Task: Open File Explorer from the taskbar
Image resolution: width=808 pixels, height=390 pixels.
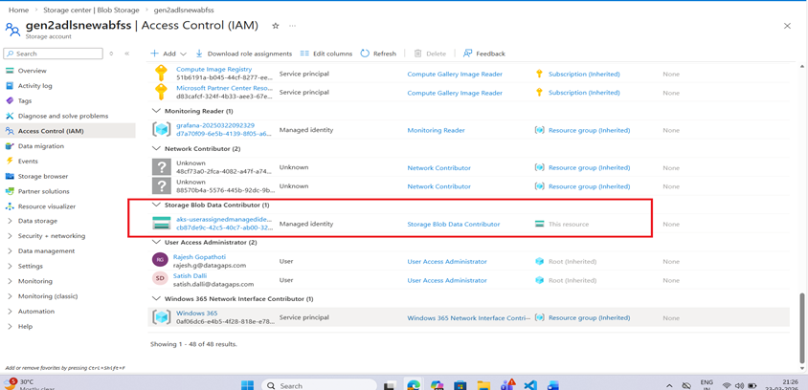Action: (x=483, y=385)
